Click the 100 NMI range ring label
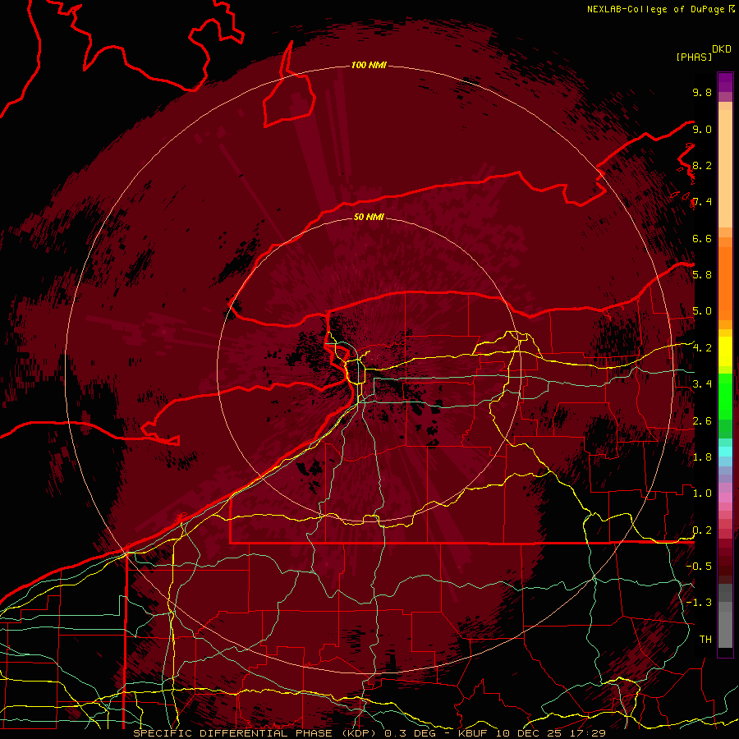Viewport: 739px width, 739px height. coord(369,65)
